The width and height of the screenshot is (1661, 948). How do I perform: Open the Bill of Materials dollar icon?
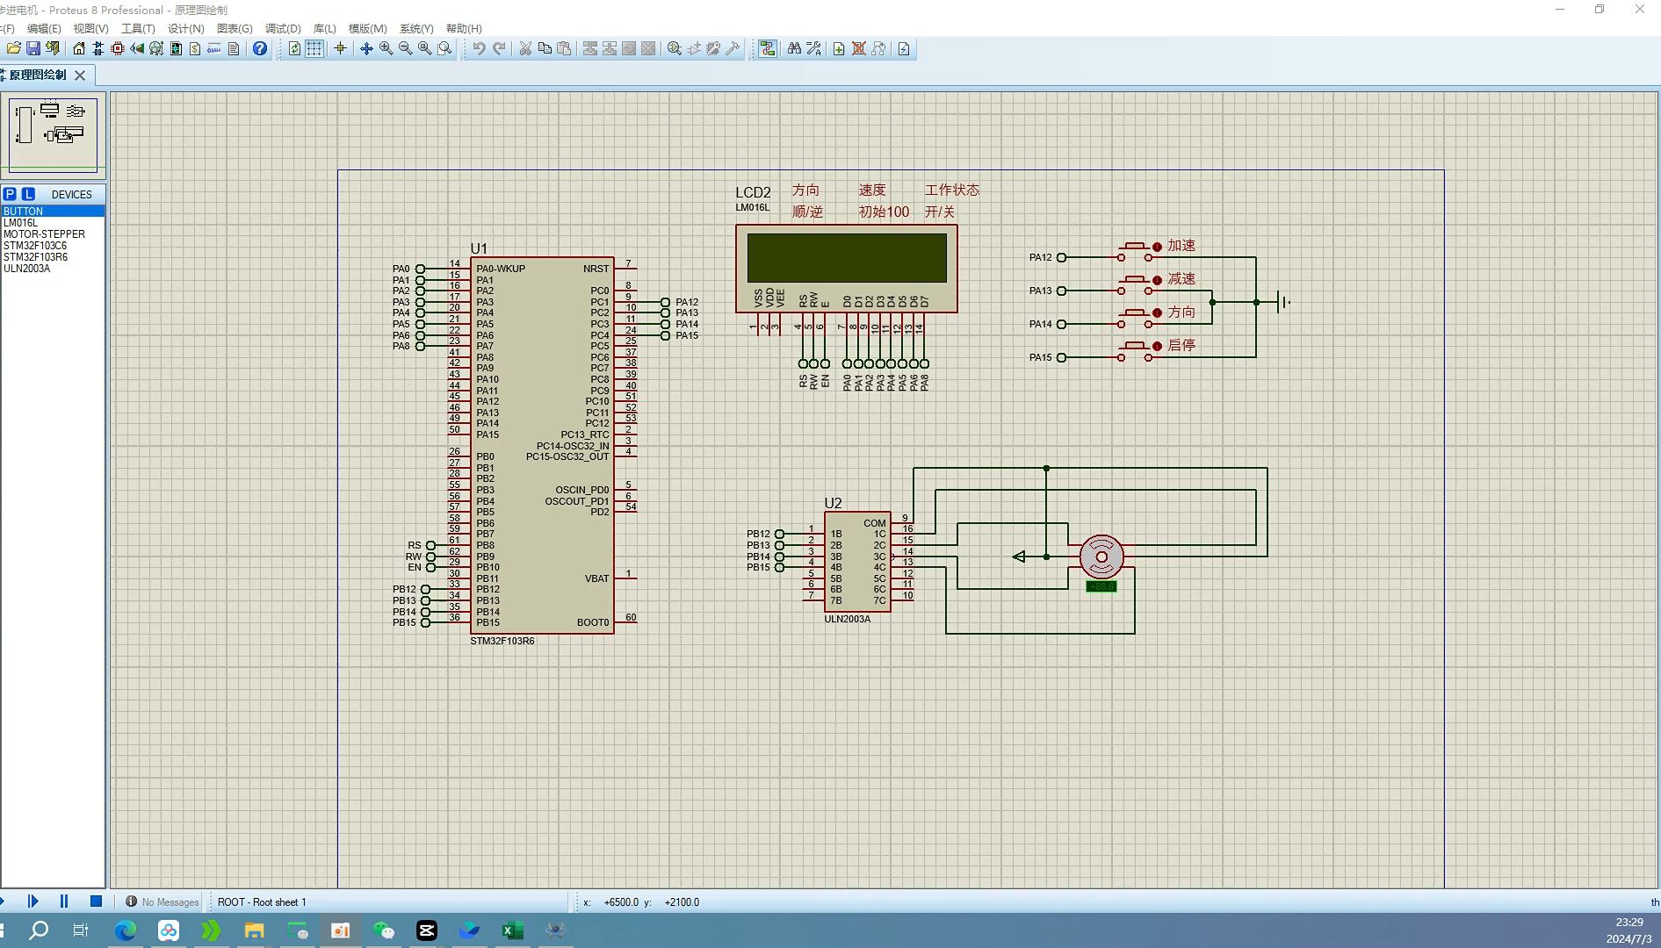[195, 48]
